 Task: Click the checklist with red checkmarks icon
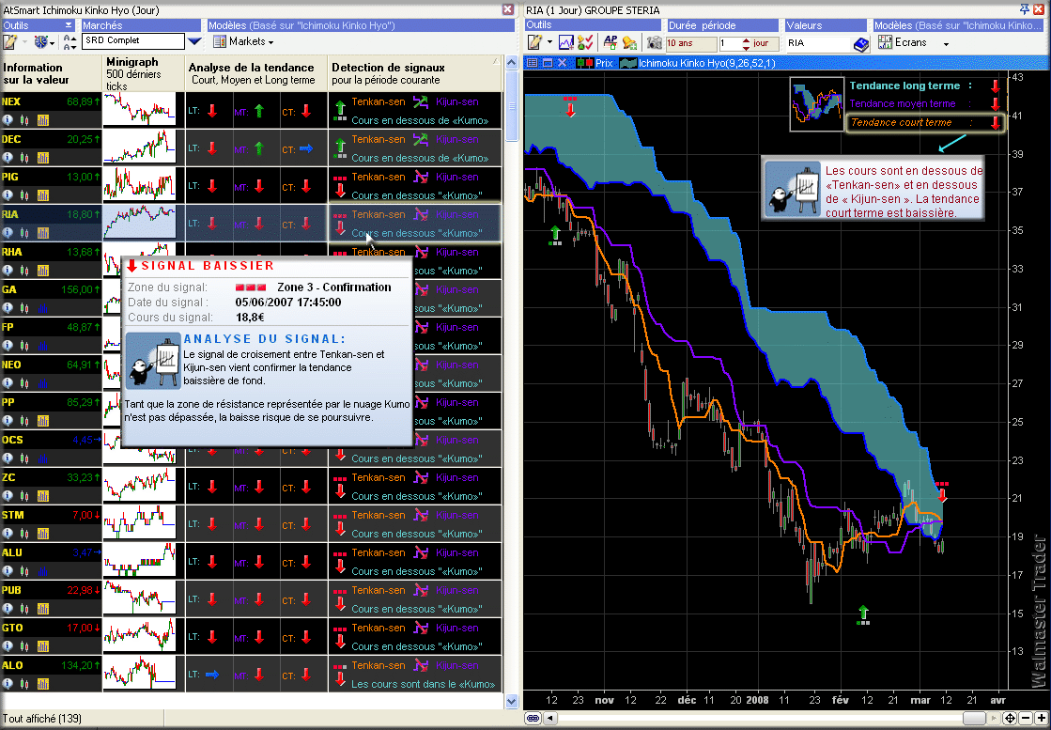tap(584, 42)
